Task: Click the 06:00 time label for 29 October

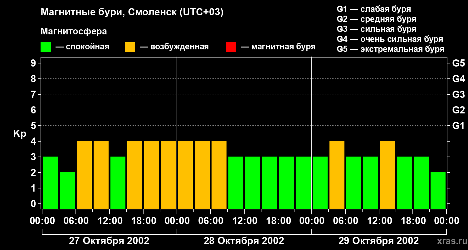Action: click(x=345, y=221)
